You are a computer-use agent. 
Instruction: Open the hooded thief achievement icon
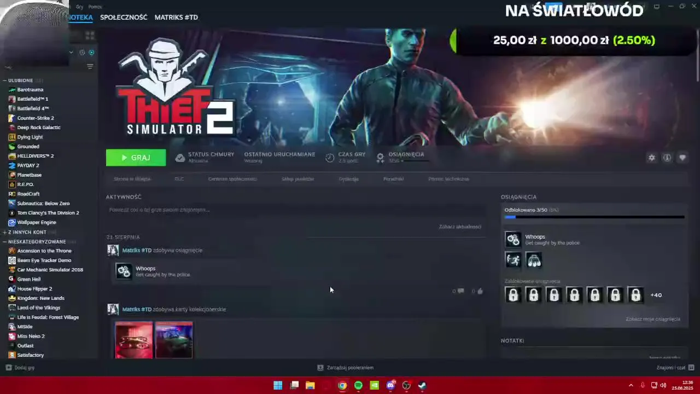click(534, 260)
